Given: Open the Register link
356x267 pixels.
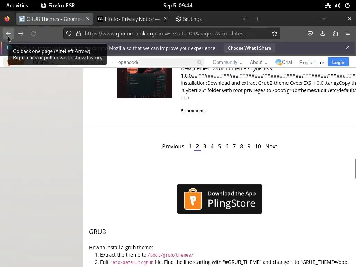Looking at the screenshot, I should pyautogui.click(x=308, y=63).
